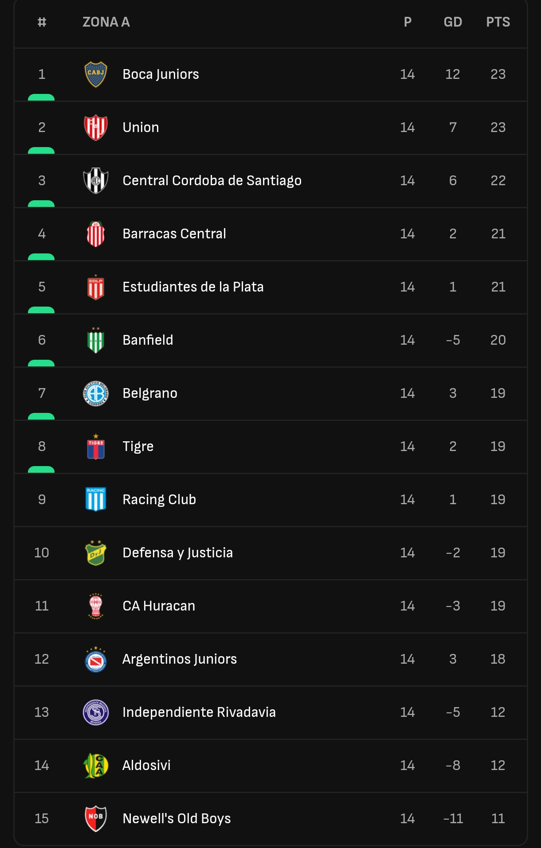Click Newell's Old Boys shield
This screenshot has width=541, height=848.
tap(96, 818)
